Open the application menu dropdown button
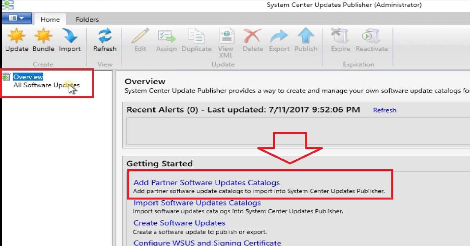This screenshot has height=246, width=470. [16, 18]
